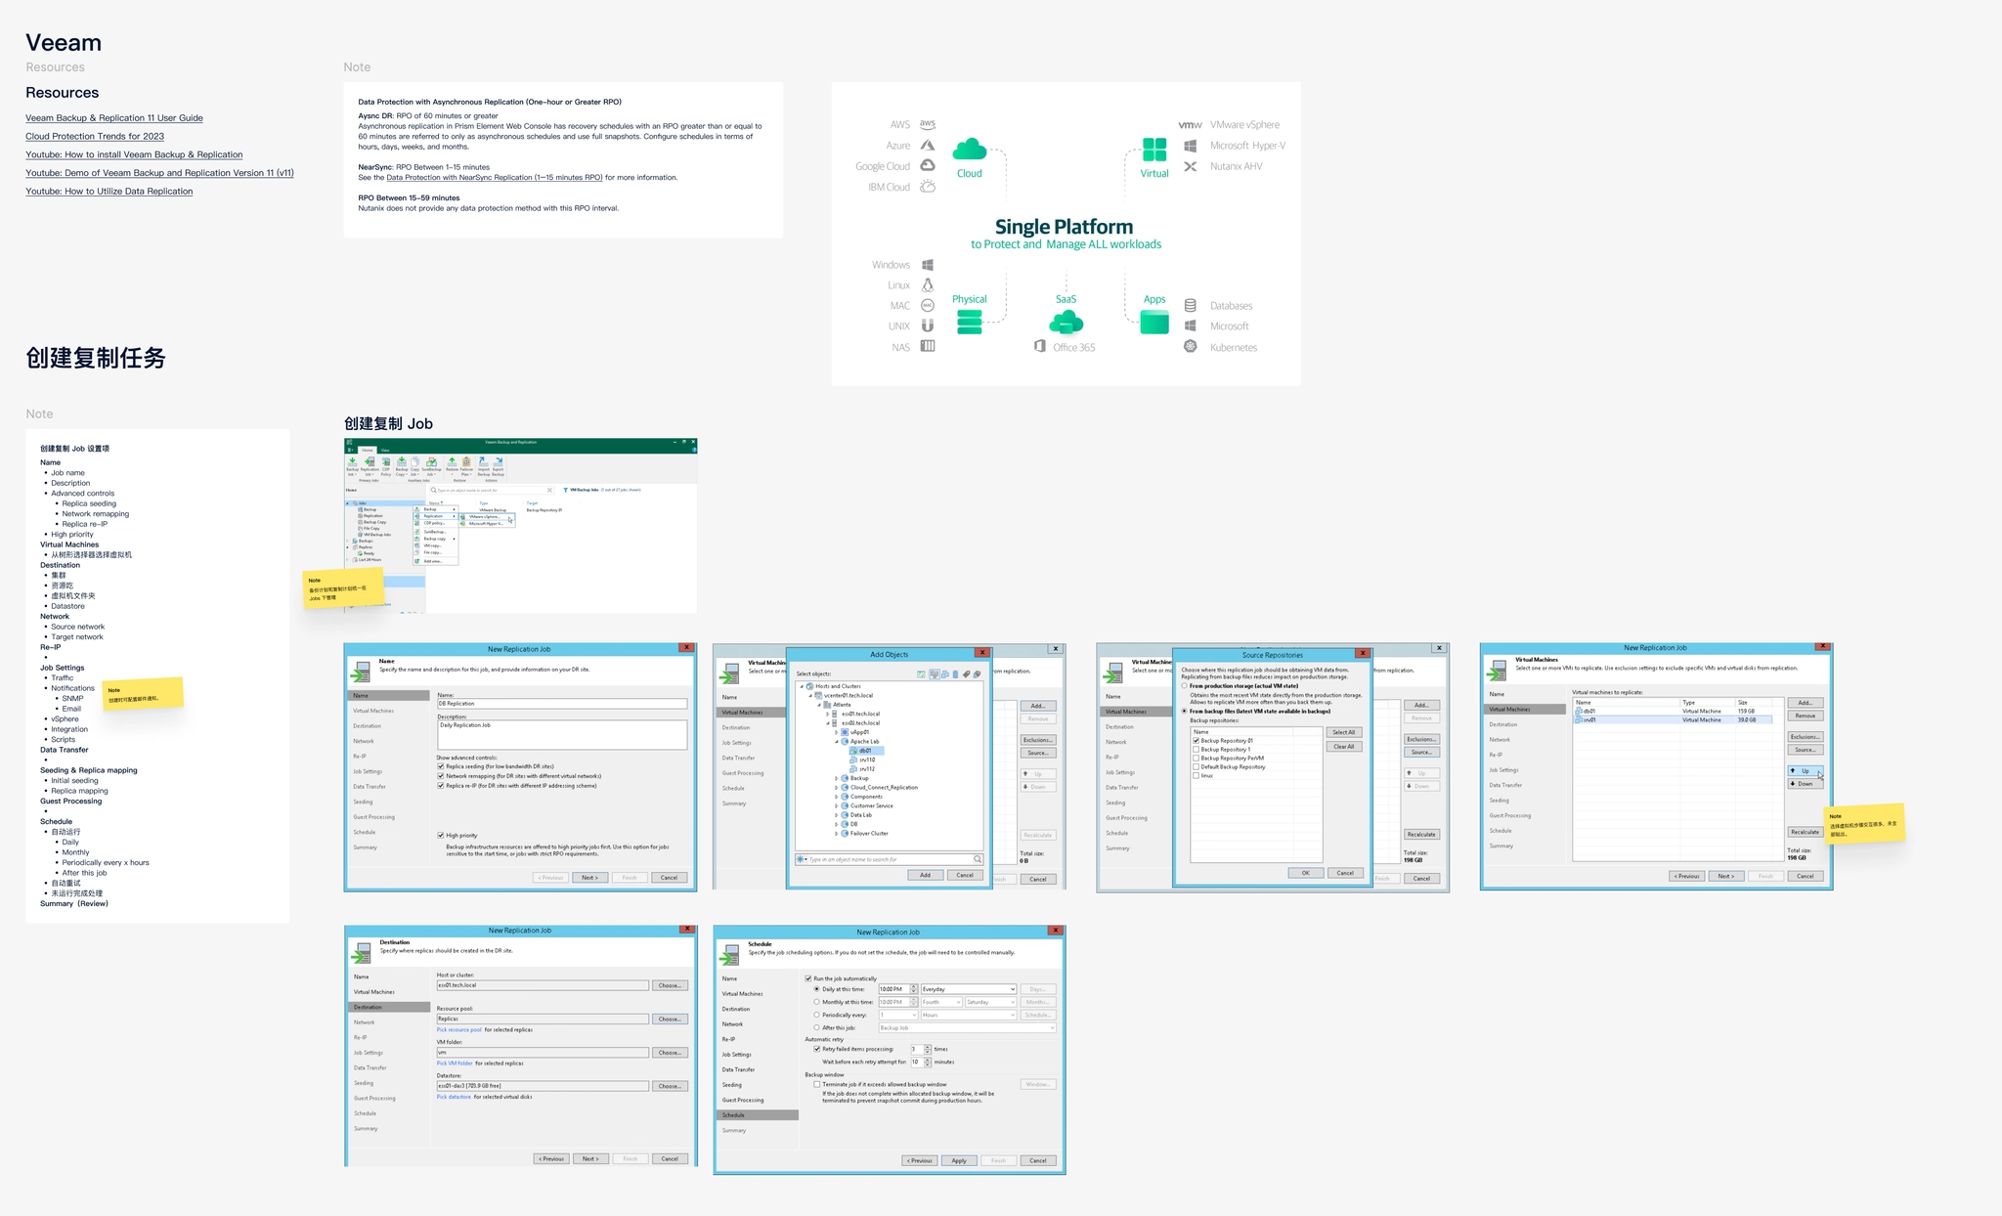Toggle 'Run the job automatically' checkbox
This screenshot has height=1216, width=2002.
click(x=808, y=978)
